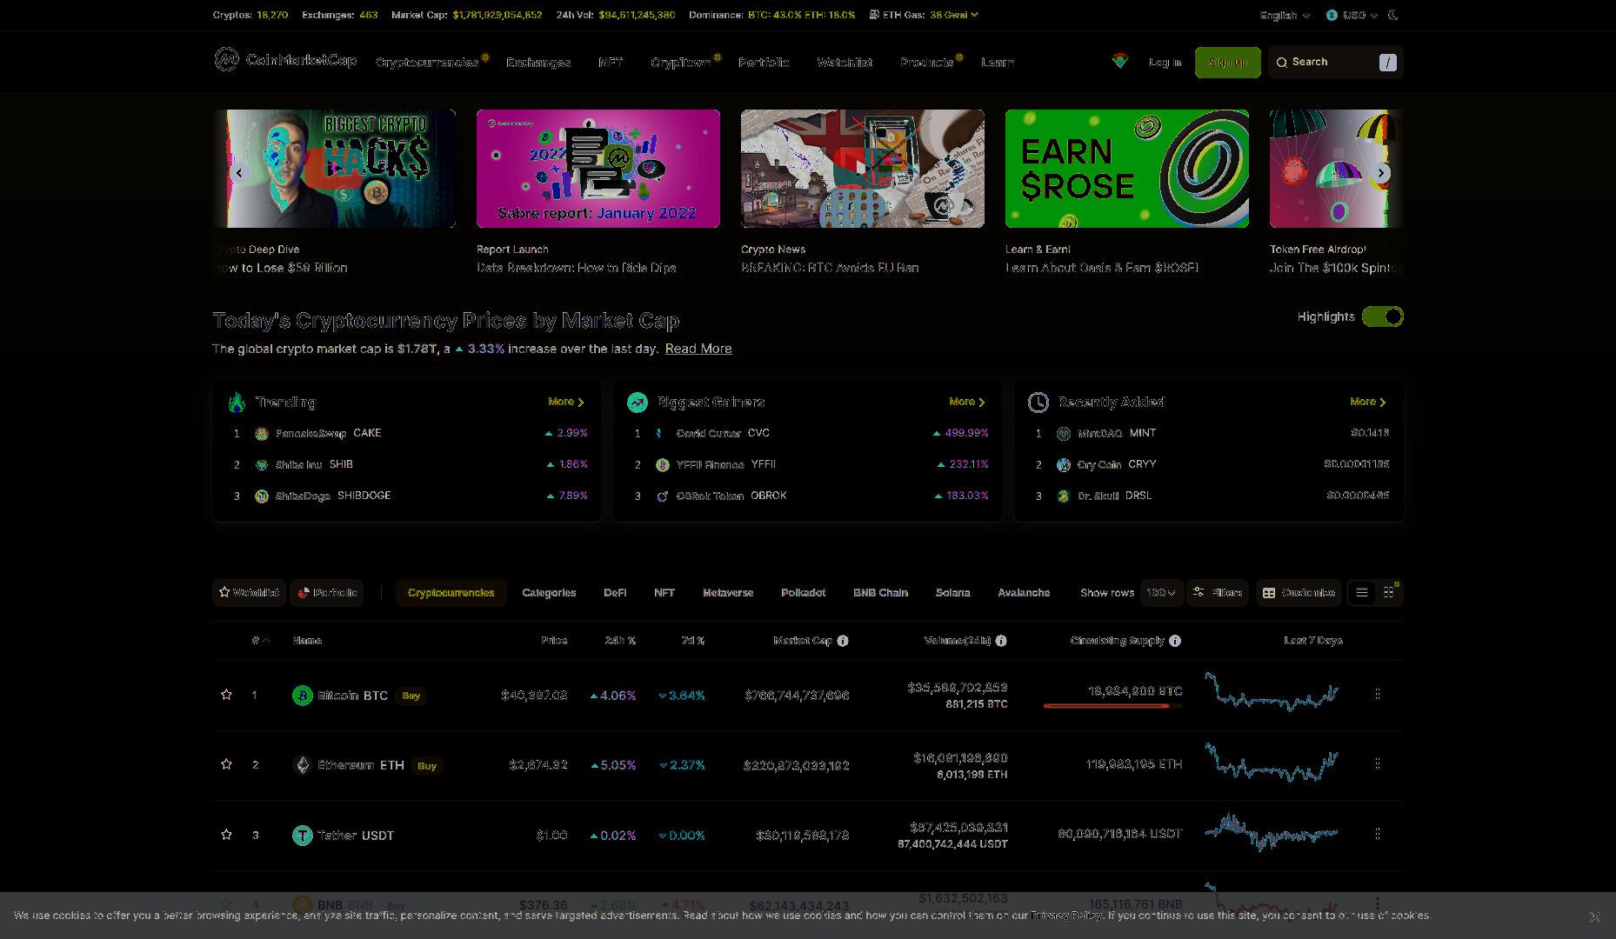Sort table by rank number column
The width and height of the screenshot is (1616, 939).
point(260,641)
